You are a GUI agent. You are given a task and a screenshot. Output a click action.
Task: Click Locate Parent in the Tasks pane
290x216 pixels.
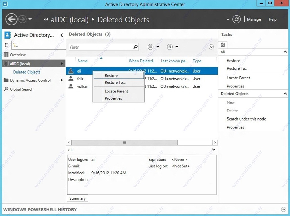[239, 78]
